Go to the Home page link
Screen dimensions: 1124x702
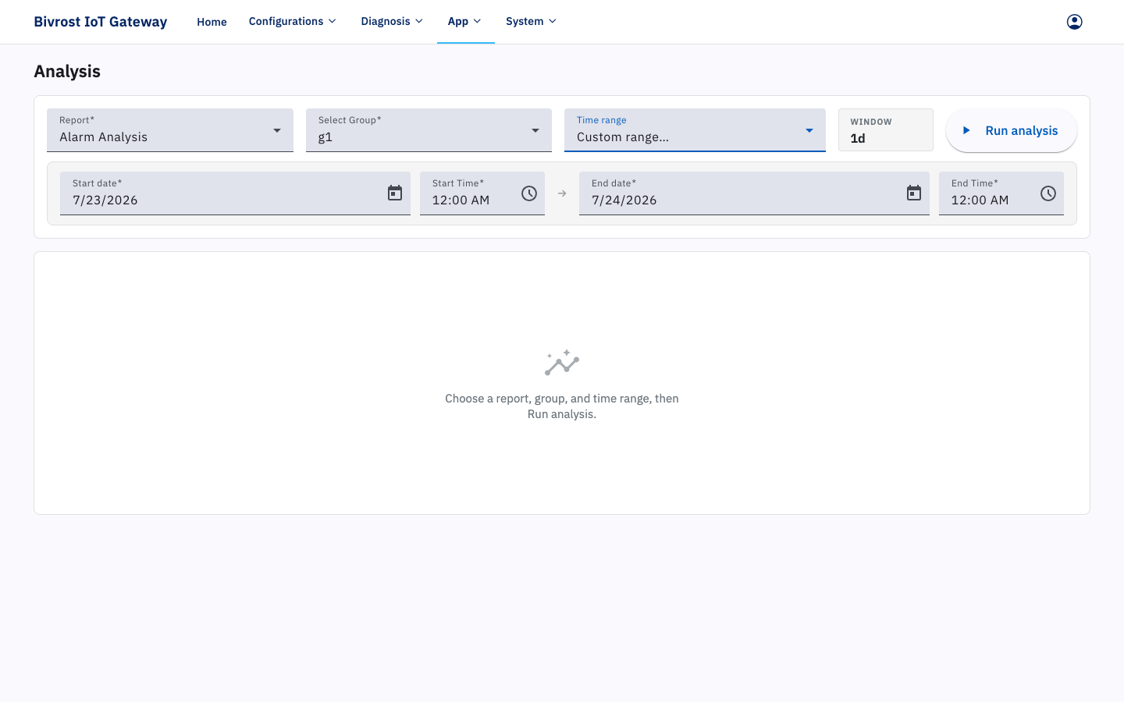[x=212, y=22]
